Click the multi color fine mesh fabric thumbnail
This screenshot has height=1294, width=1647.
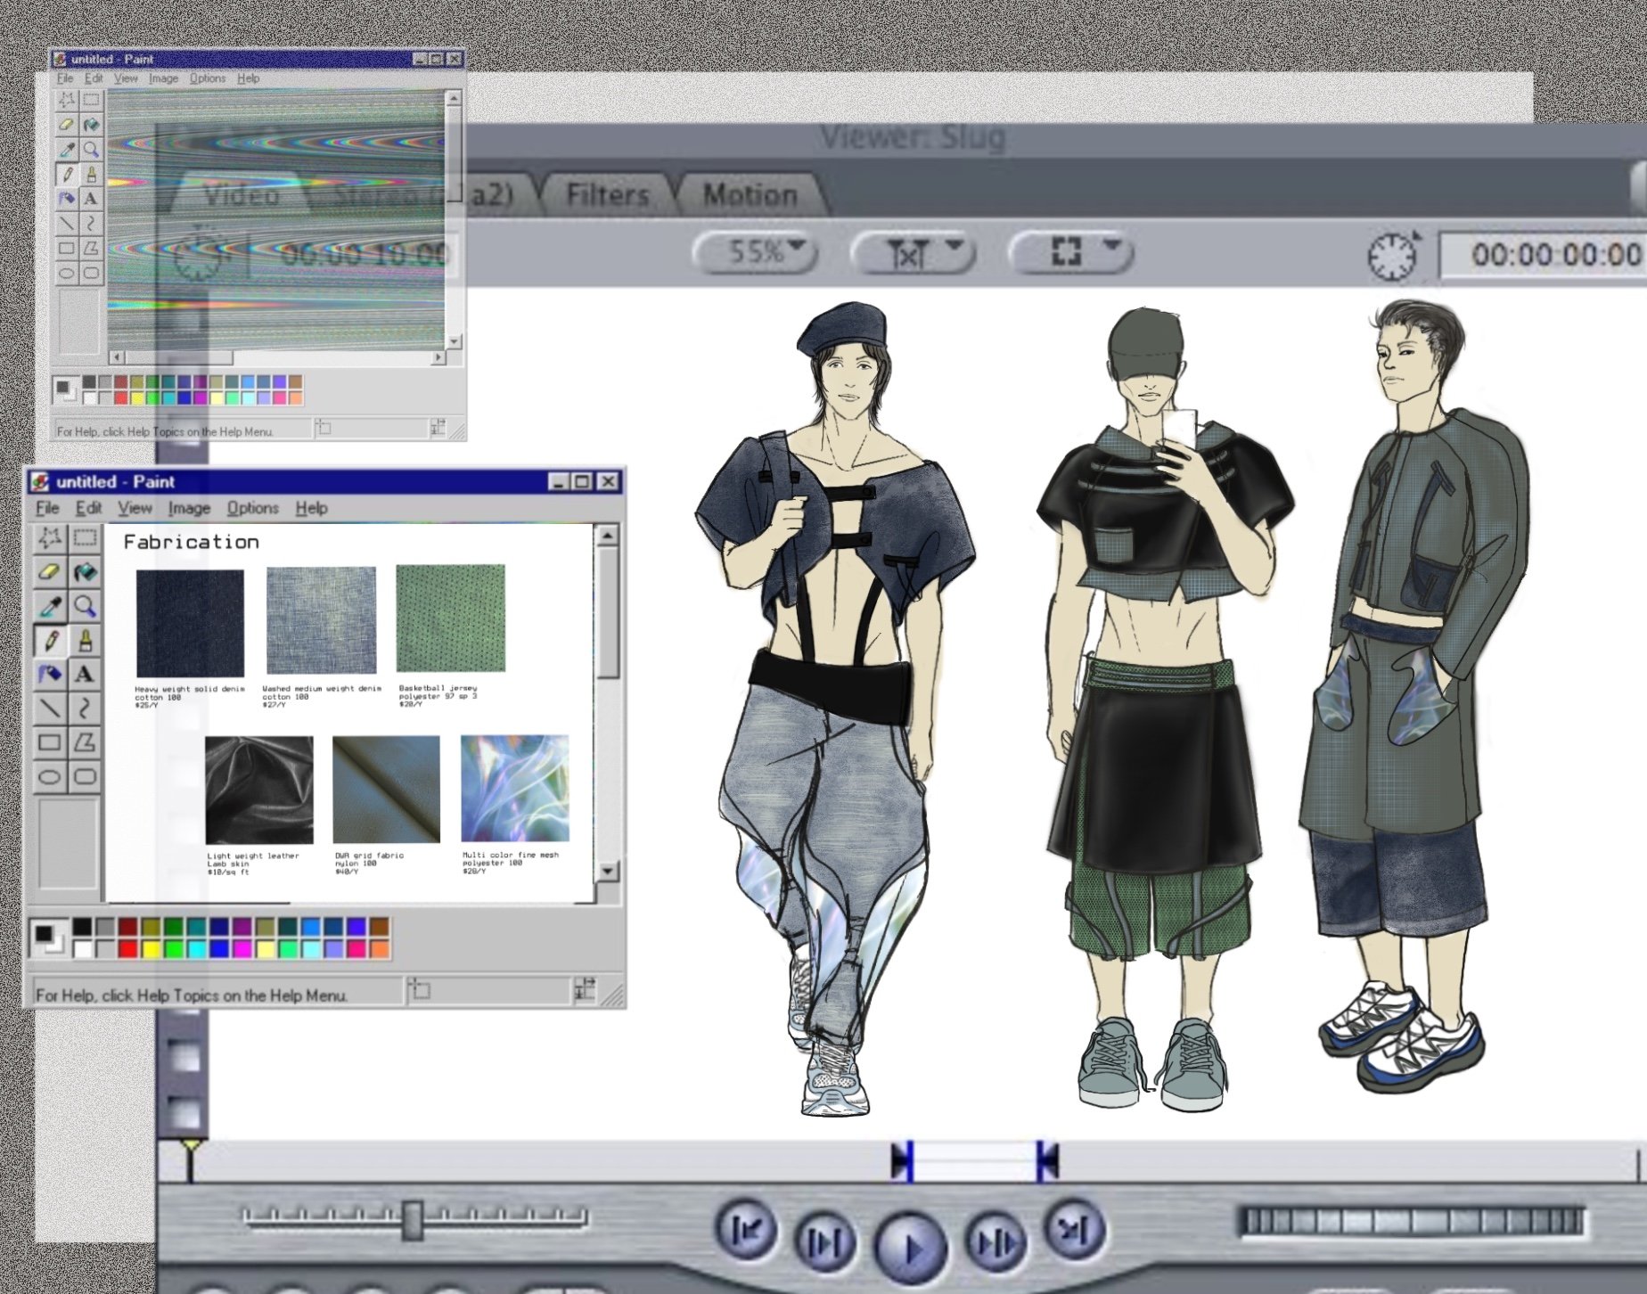click(515, 788)
